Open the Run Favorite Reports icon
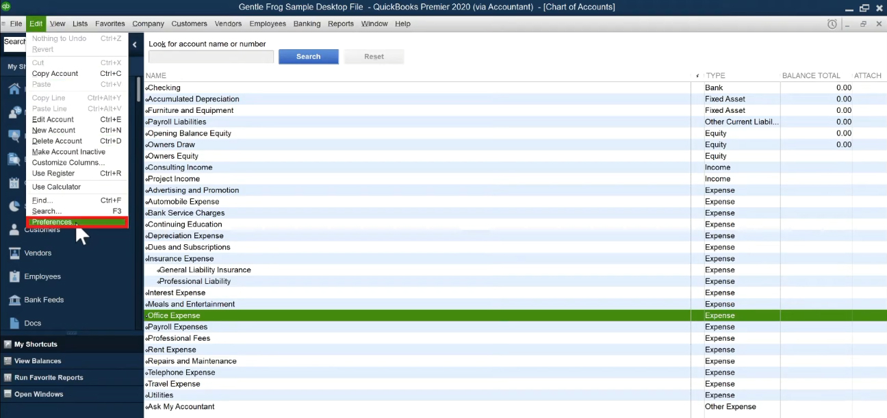The width and height of the screenshot is (887, 418). coord(8,378)
